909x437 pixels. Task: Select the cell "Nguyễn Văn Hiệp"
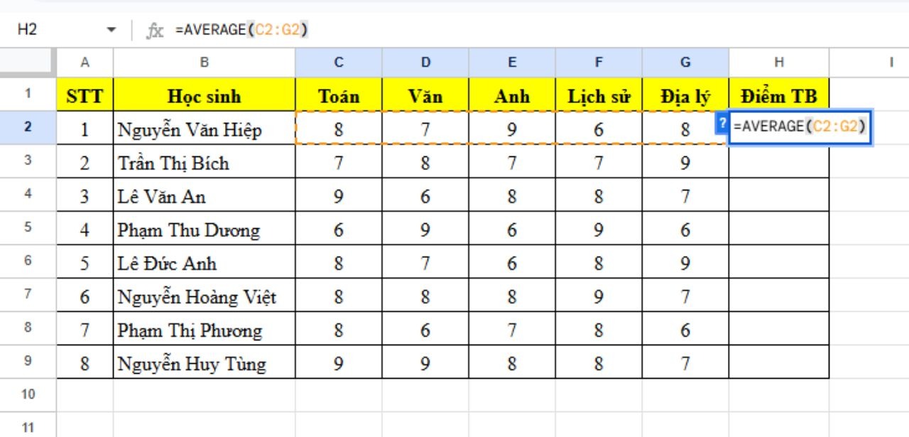coord(204,129)
